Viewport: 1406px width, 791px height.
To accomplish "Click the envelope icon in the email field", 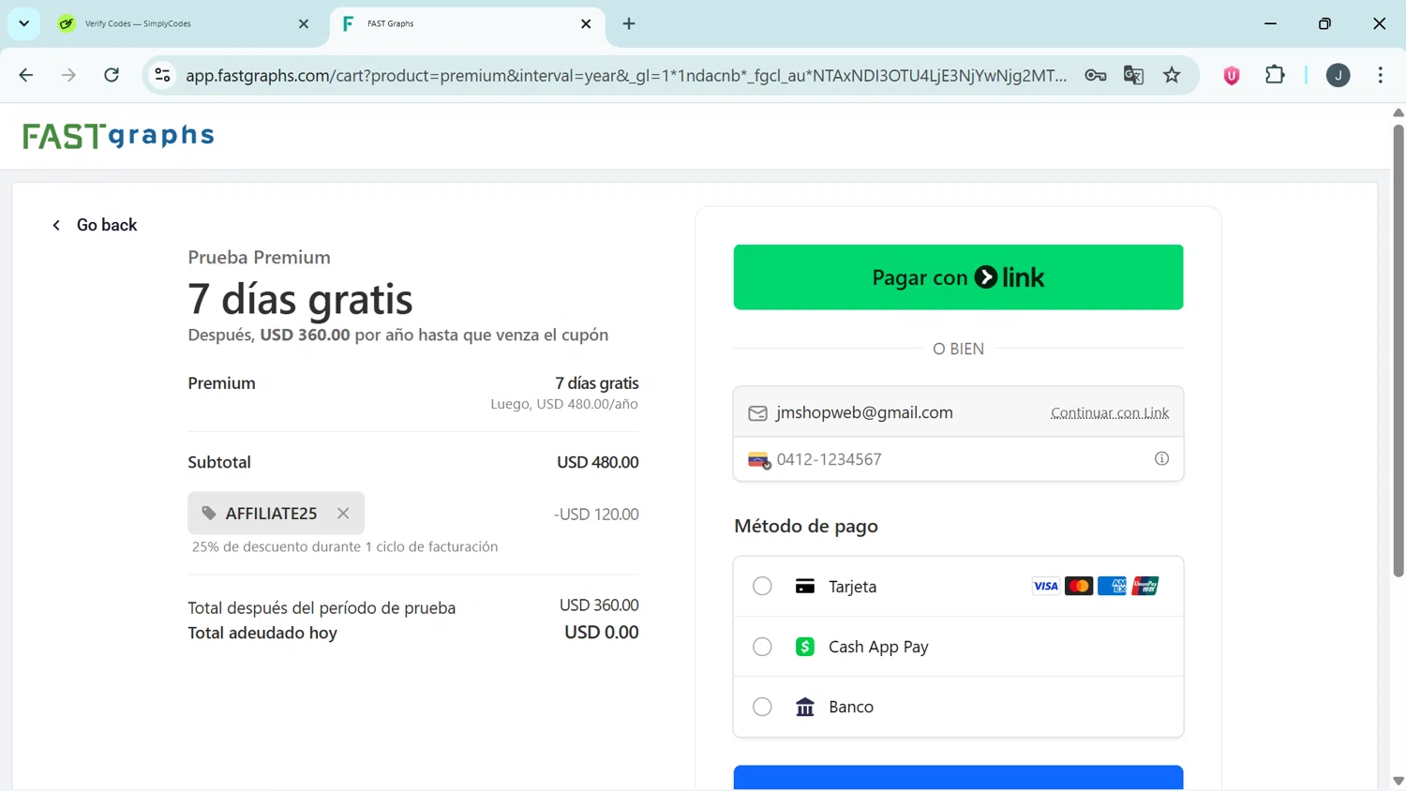I will (757, 413).
